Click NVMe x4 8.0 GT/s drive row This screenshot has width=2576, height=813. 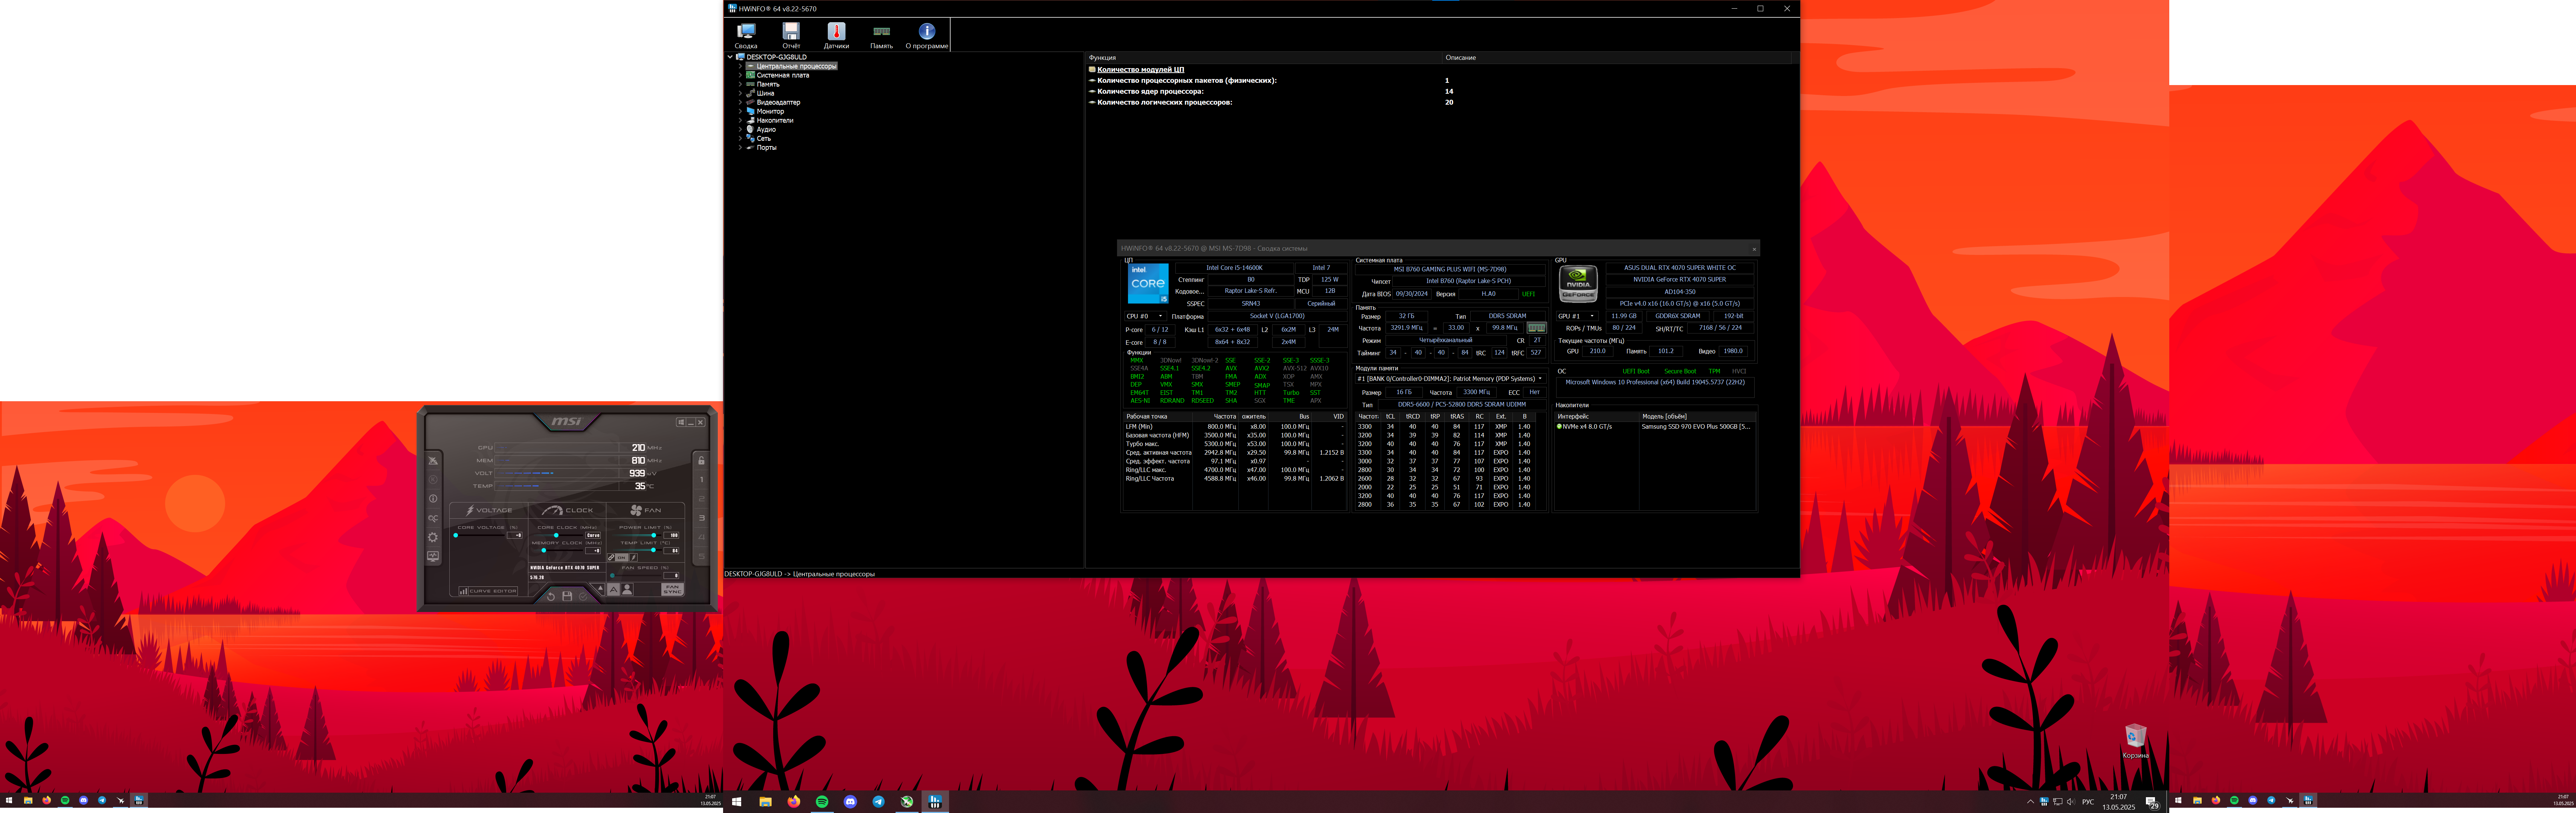1655,427
